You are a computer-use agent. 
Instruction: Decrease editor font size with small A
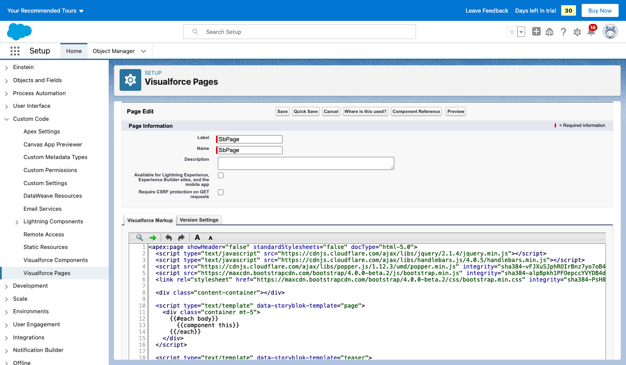[210, 238]
